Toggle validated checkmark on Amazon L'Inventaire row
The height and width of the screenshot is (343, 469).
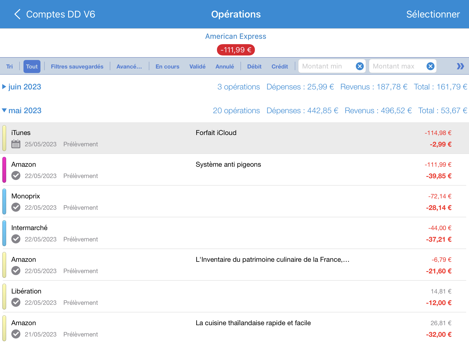pyautogui.click(x=16, y=271)
